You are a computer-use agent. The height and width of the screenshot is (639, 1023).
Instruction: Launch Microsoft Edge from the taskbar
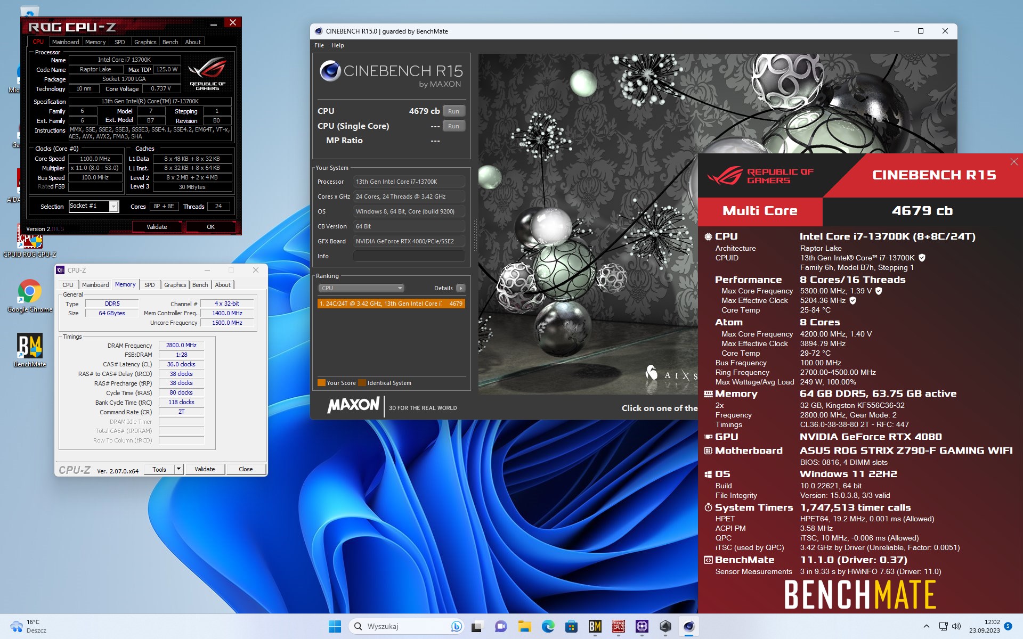(548, 626)
